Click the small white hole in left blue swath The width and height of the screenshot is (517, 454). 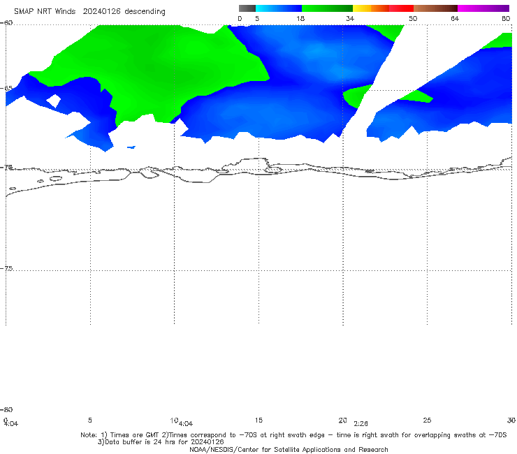(54, 101)
